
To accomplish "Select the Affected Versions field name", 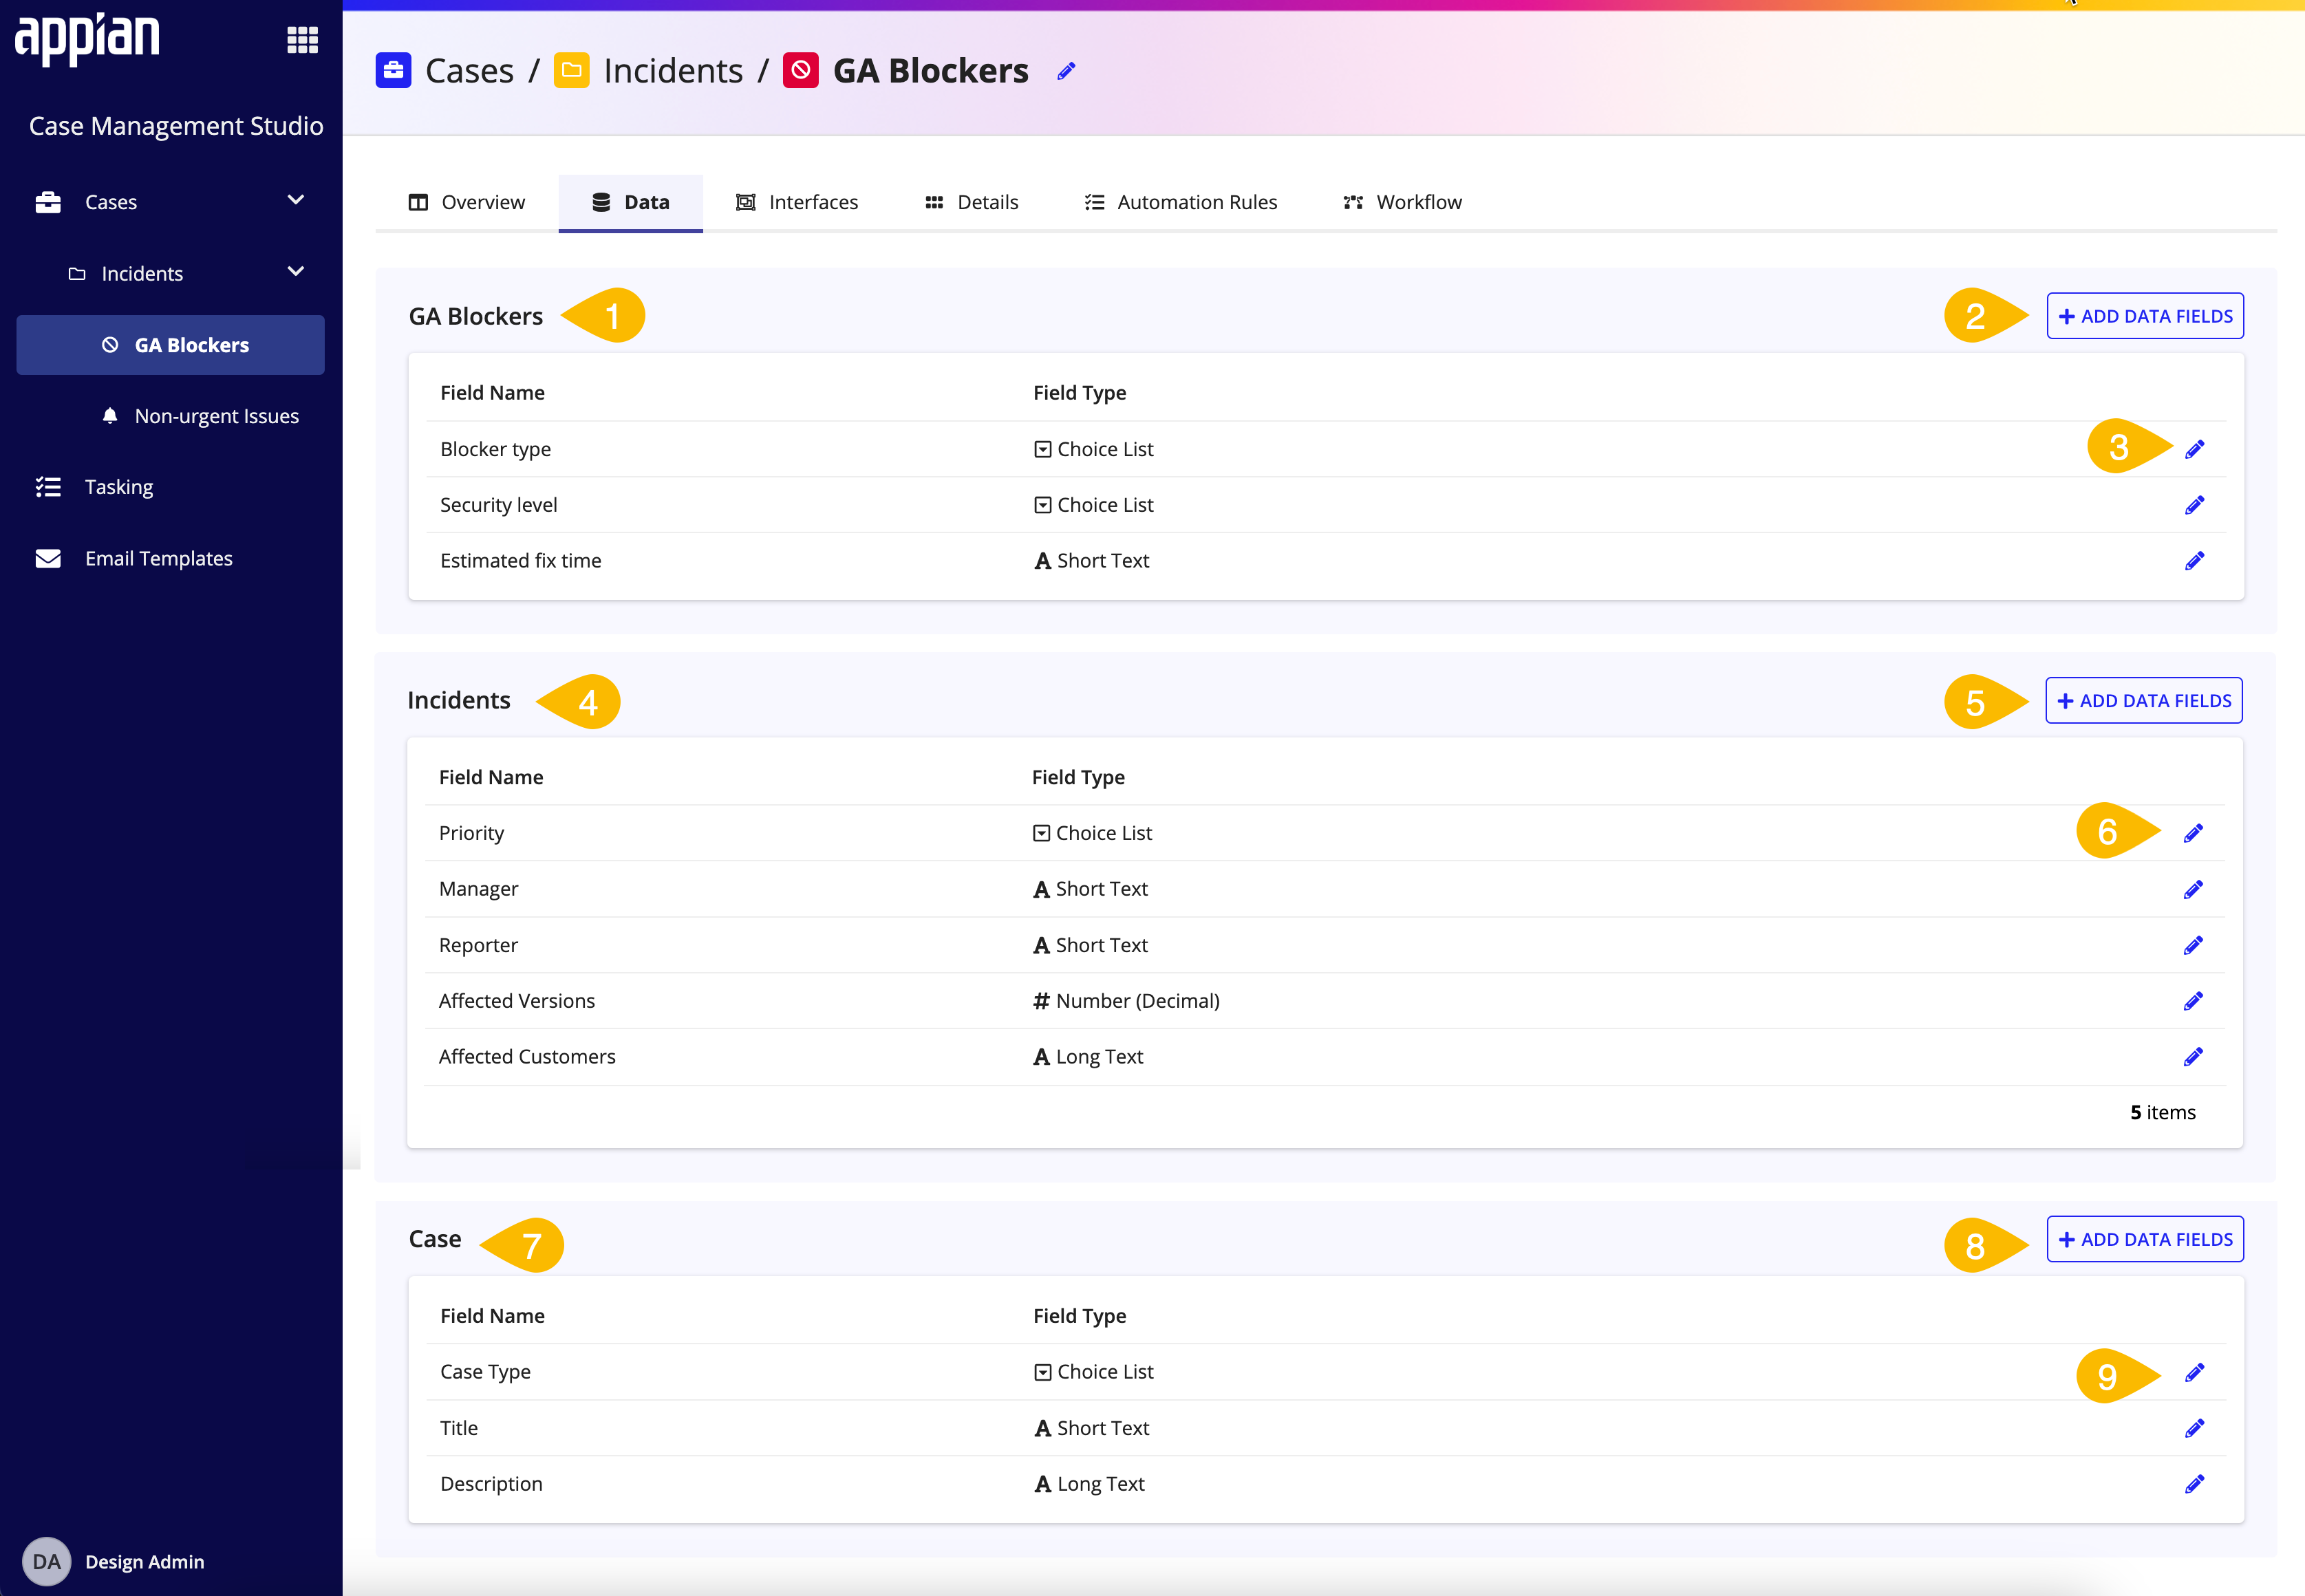I will point(517,1001).
